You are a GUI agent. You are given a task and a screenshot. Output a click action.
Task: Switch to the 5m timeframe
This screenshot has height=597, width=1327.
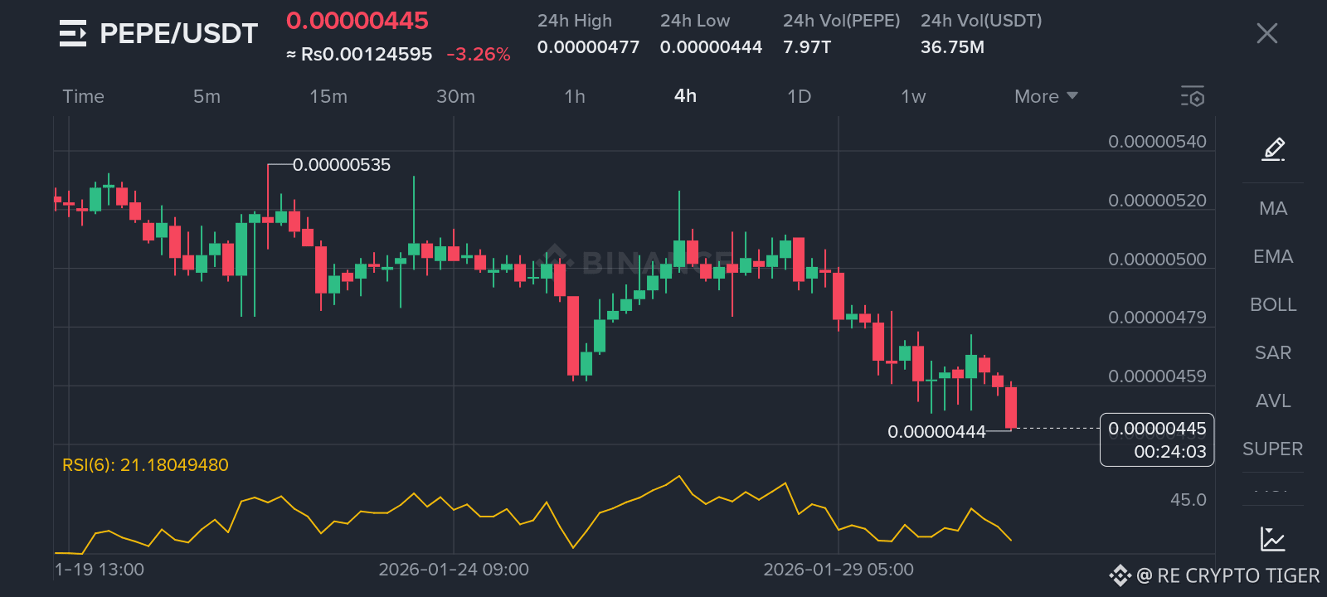click(x=207, y=96)
